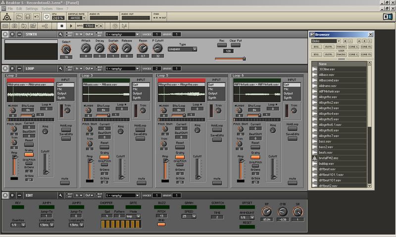Toggle the audio engine power button
This screenshot has height=237, width=396.
[47, 17]
